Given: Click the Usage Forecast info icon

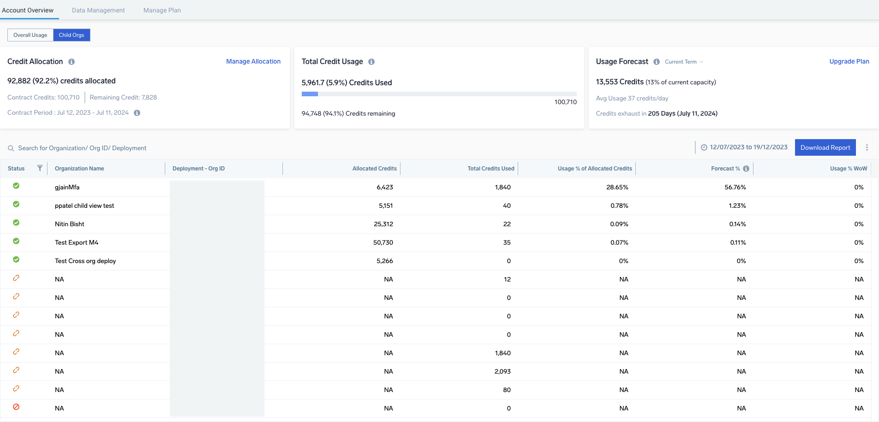Looking at the screenshot, I should click(656, 62).
